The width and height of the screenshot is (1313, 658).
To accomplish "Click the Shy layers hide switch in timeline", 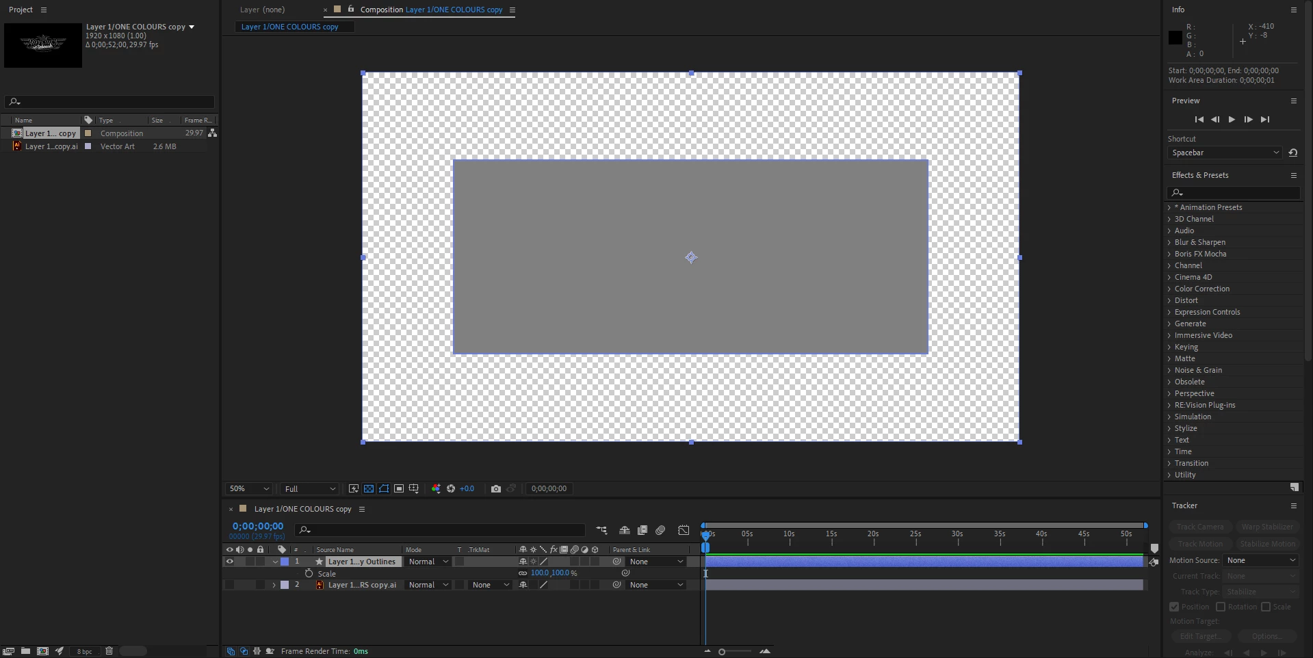I will coord(625,530).
